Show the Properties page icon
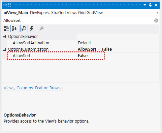The height and width of the screenshot is (133, 162). 24,29
